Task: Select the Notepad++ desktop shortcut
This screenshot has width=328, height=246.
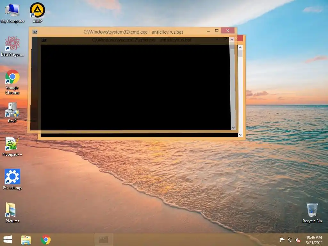Action: click(12, 146)
